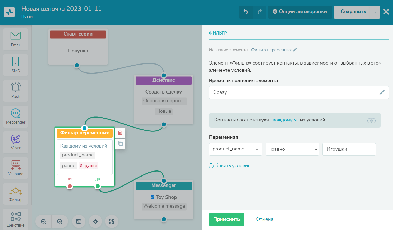The image size is (393, 230).
Task: Select the Действие Создать сделку block
Action: [x=164, y=100]
